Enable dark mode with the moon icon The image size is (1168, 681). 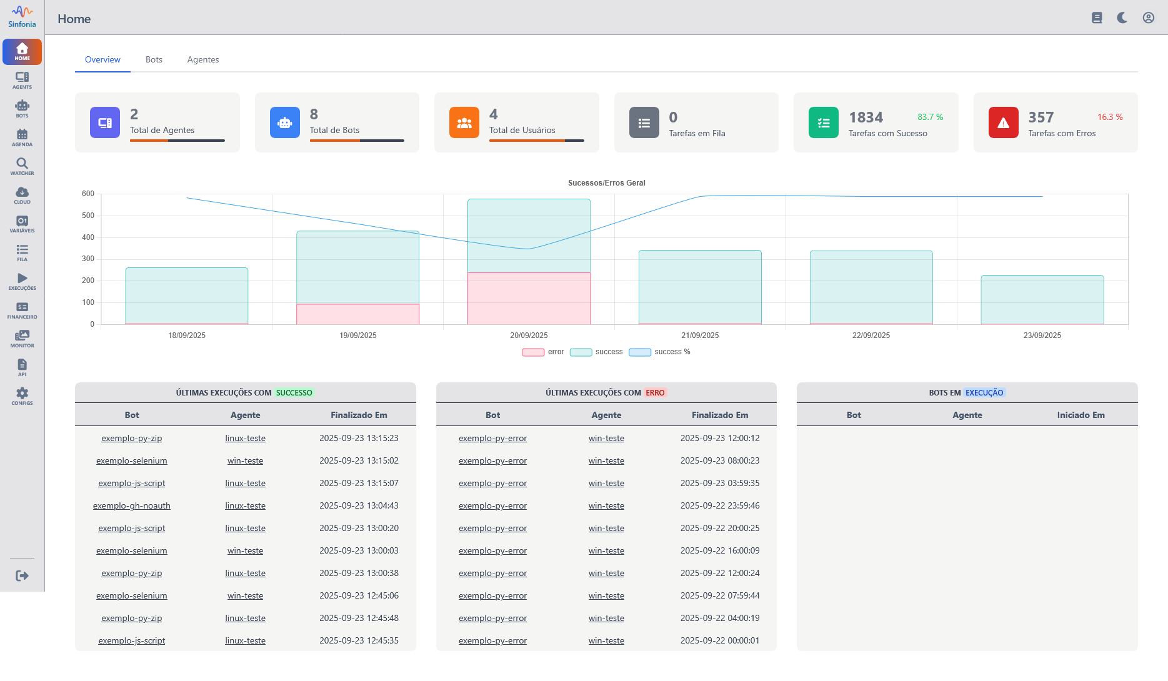point(1122,18)
